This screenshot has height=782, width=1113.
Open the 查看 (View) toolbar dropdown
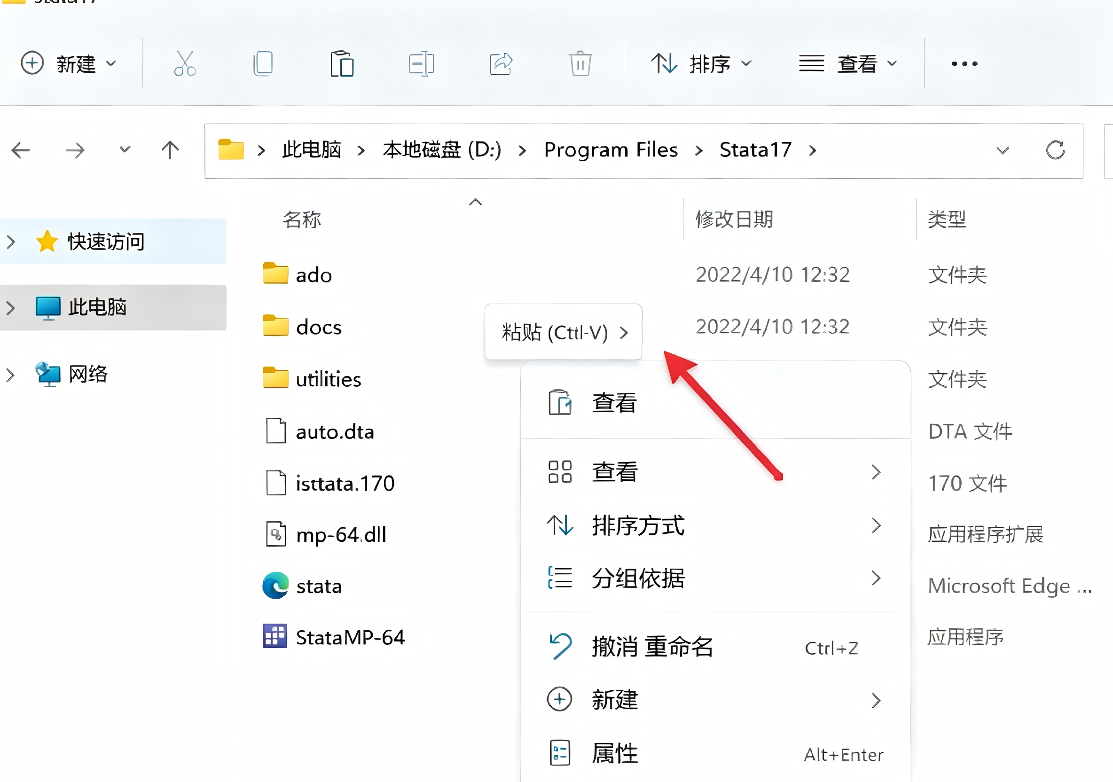848,63
